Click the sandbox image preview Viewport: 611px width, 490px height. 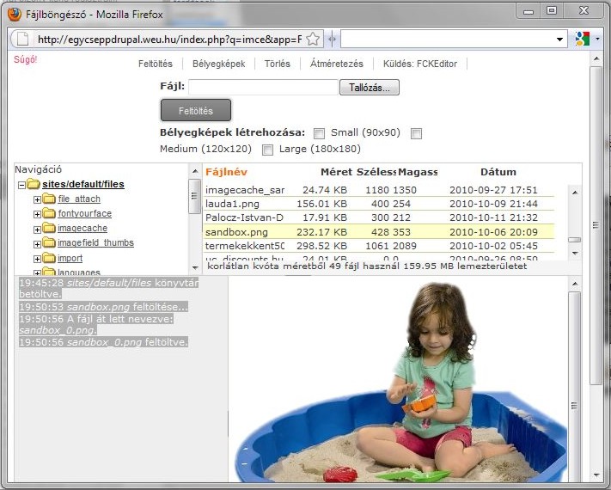[x=400, y=382]
